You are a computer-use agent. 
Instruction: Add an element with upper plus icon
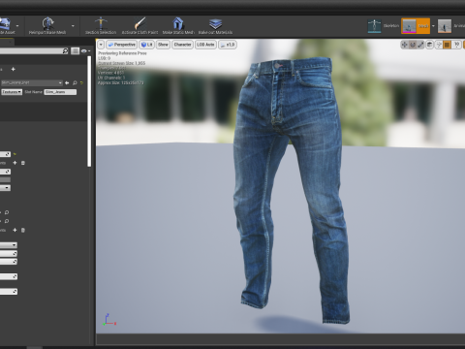pos(15,163)
